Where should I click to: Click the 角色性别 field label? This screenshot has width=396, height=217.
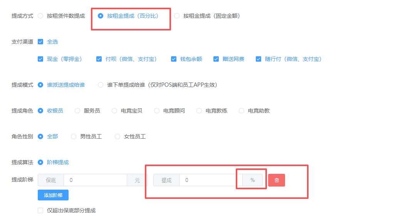click(x=22, y=137)
